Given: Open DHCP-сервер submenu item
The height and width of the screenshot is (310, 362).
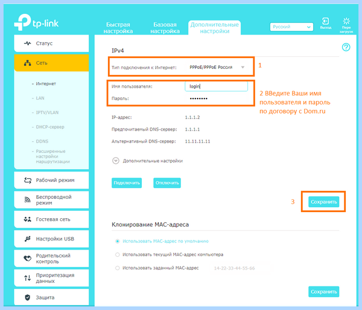Looking at the screenshot, I should point(50,127).
